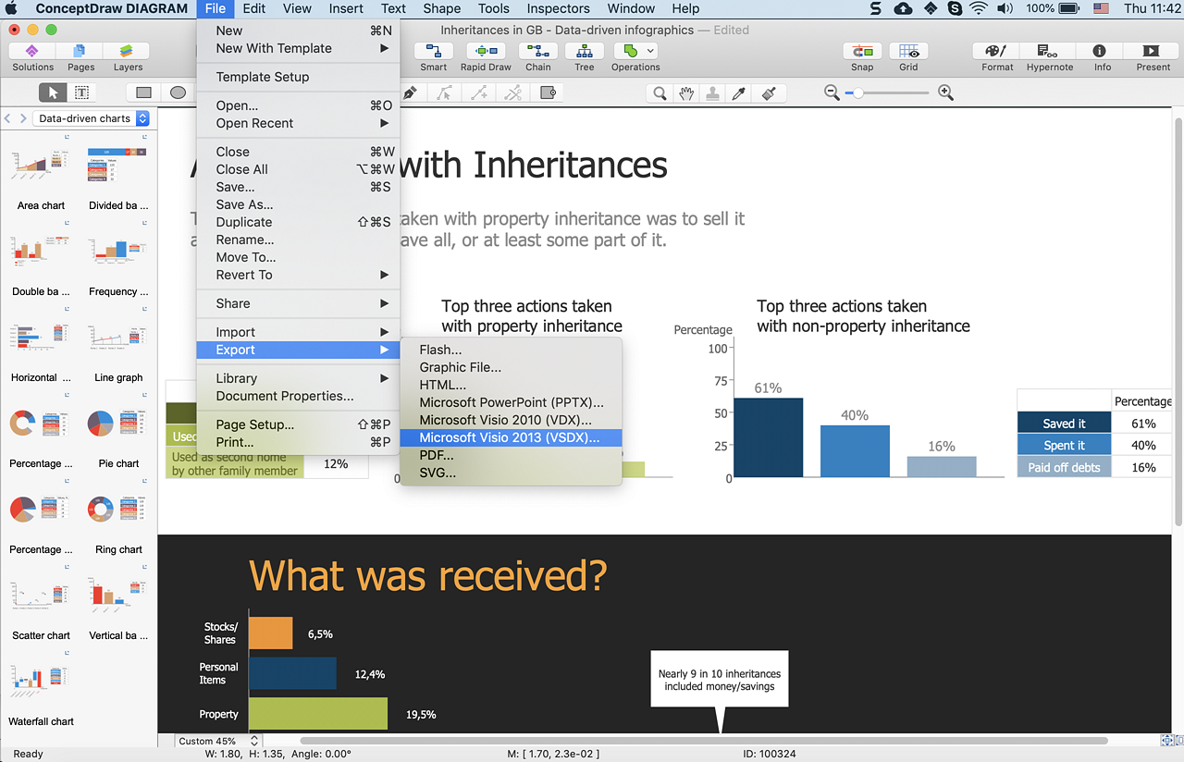Open the Info panel
The image size is (1184, 762).
pos(1102,57)
